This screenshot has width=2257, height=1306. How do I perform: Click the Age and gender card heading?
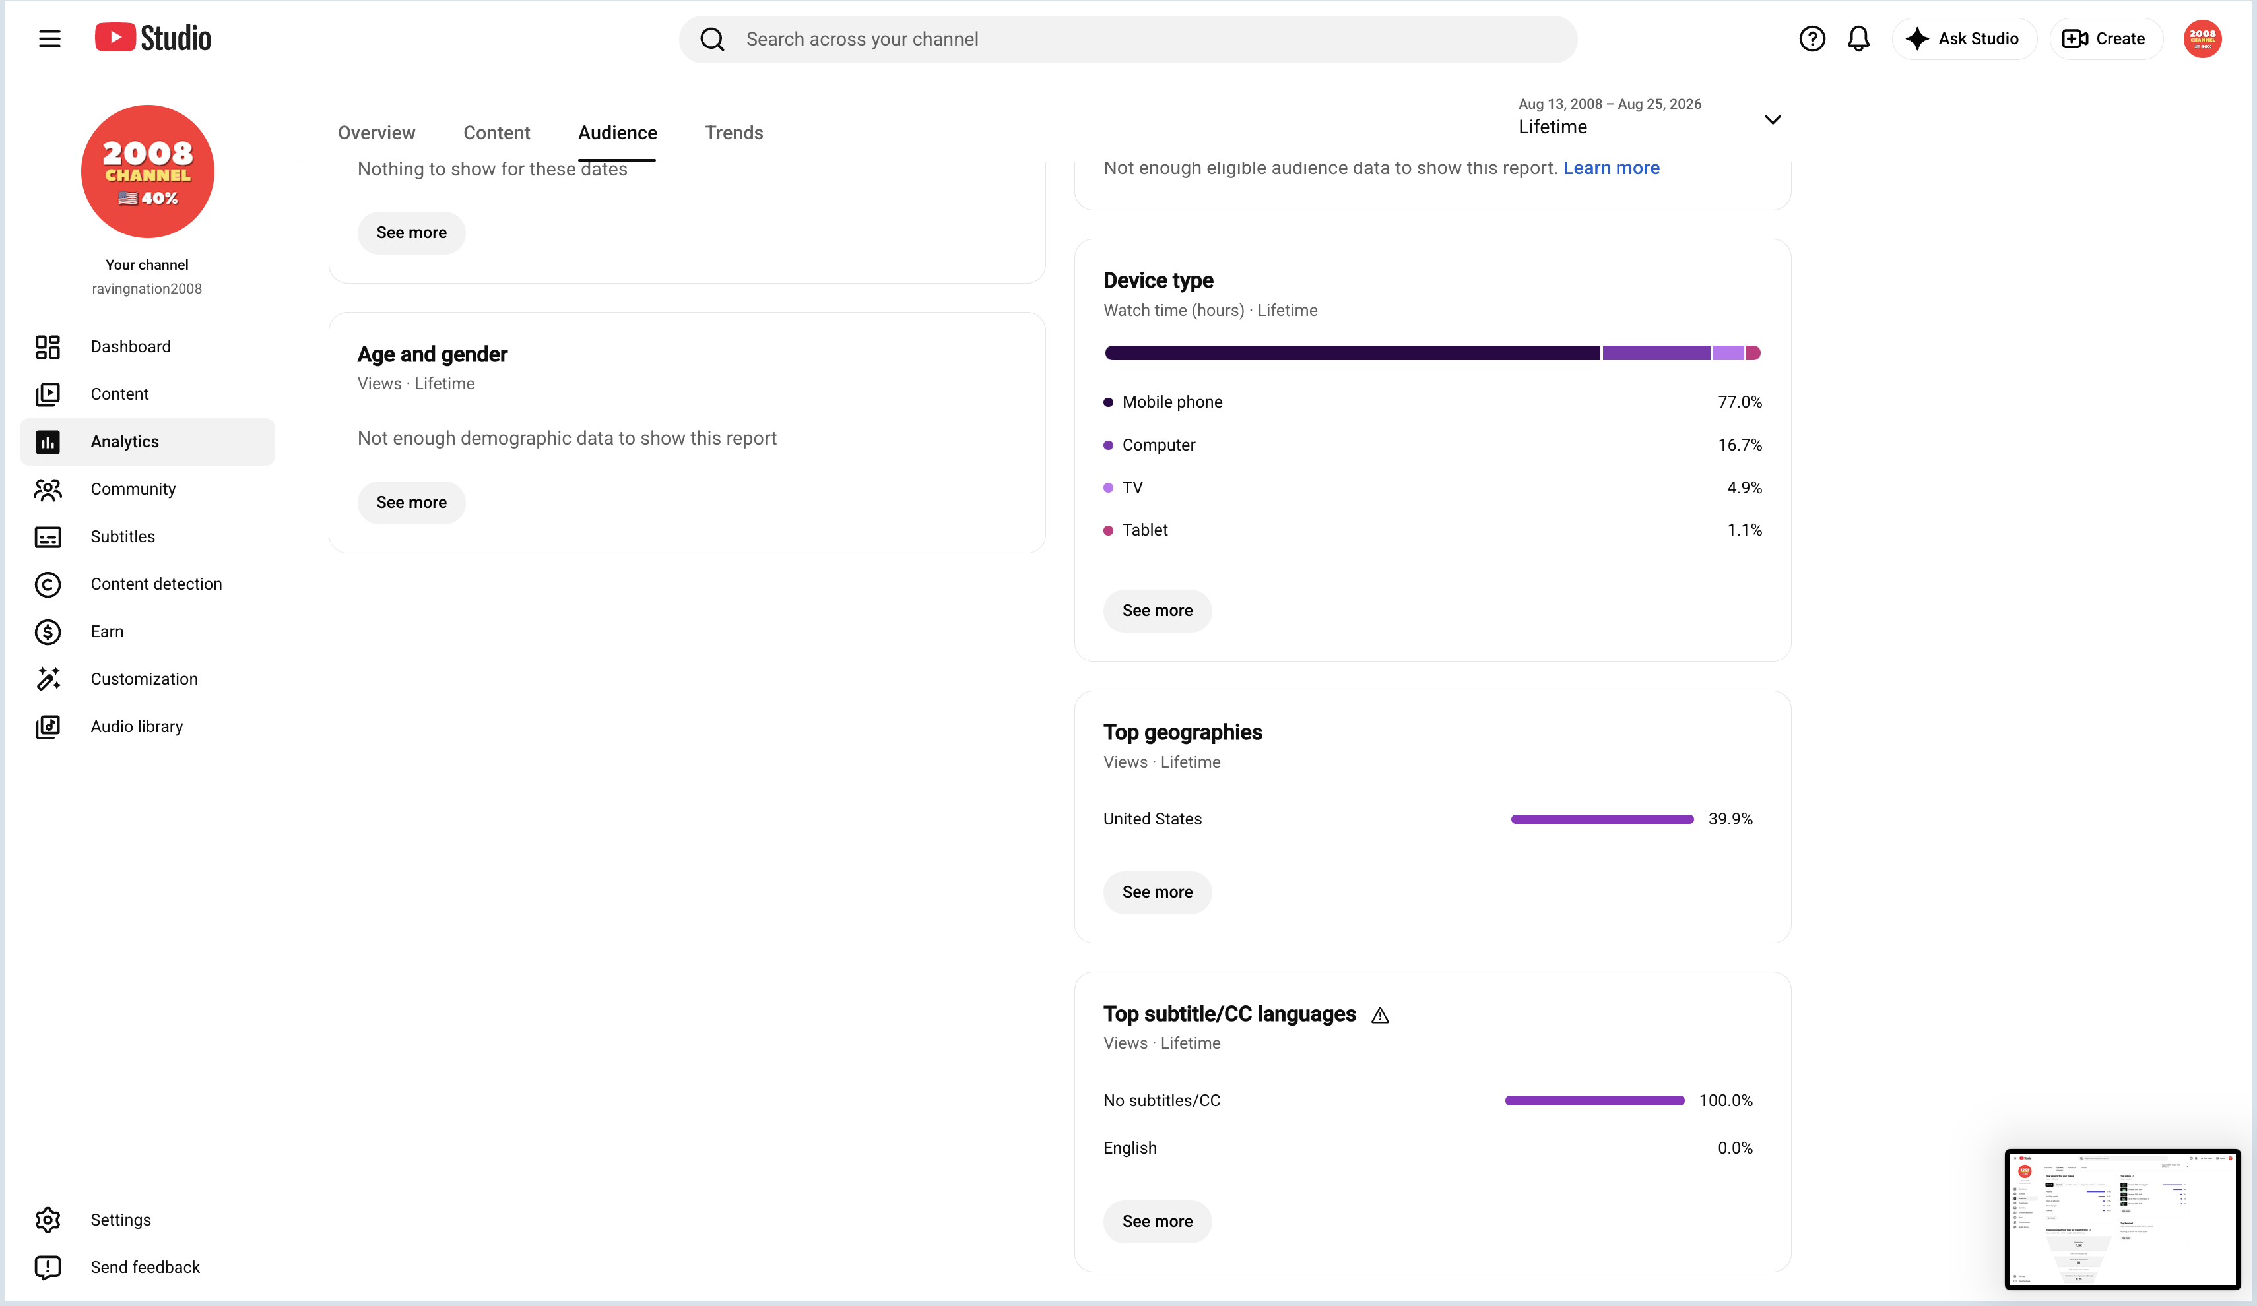[433, 354]
